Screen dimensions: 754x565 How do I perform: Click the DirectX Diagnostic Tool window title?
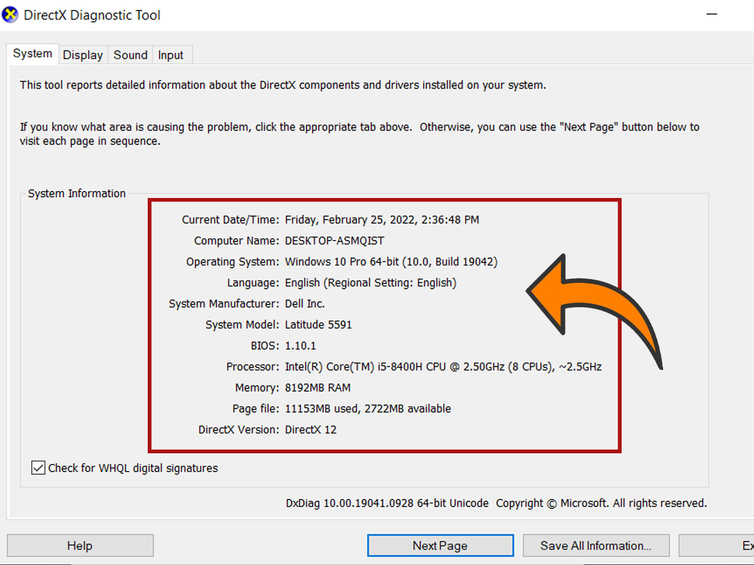pos(92,15)
